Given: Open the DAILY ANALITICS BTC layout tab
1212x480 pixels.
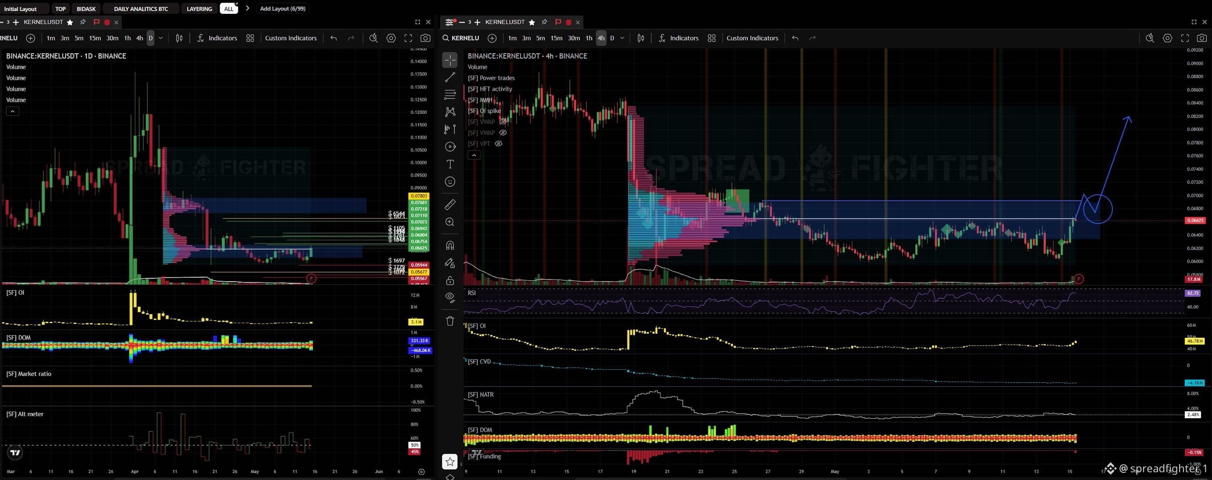Looking at the screenshot, I should coord(141,8).
